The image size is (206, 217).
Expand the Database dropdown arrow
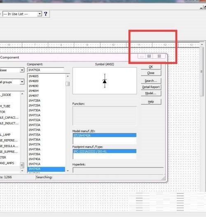pos(22,70)
